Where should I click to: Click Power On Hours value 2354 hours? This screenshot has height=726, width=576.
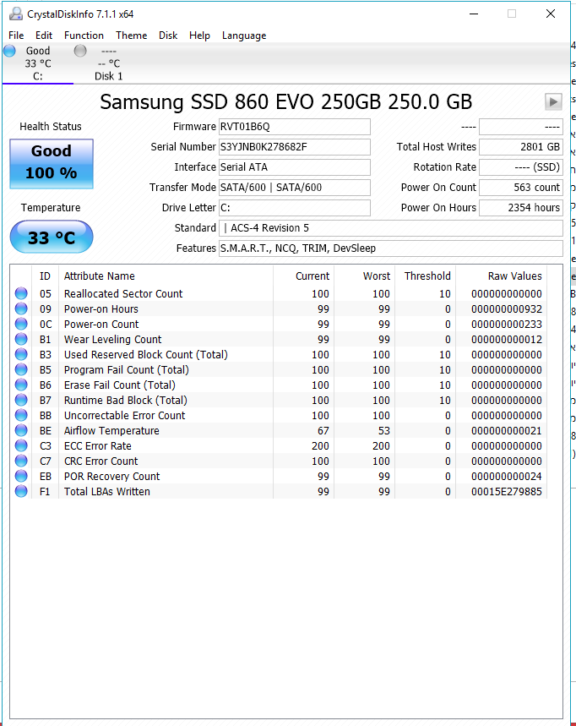coord(521,207)
